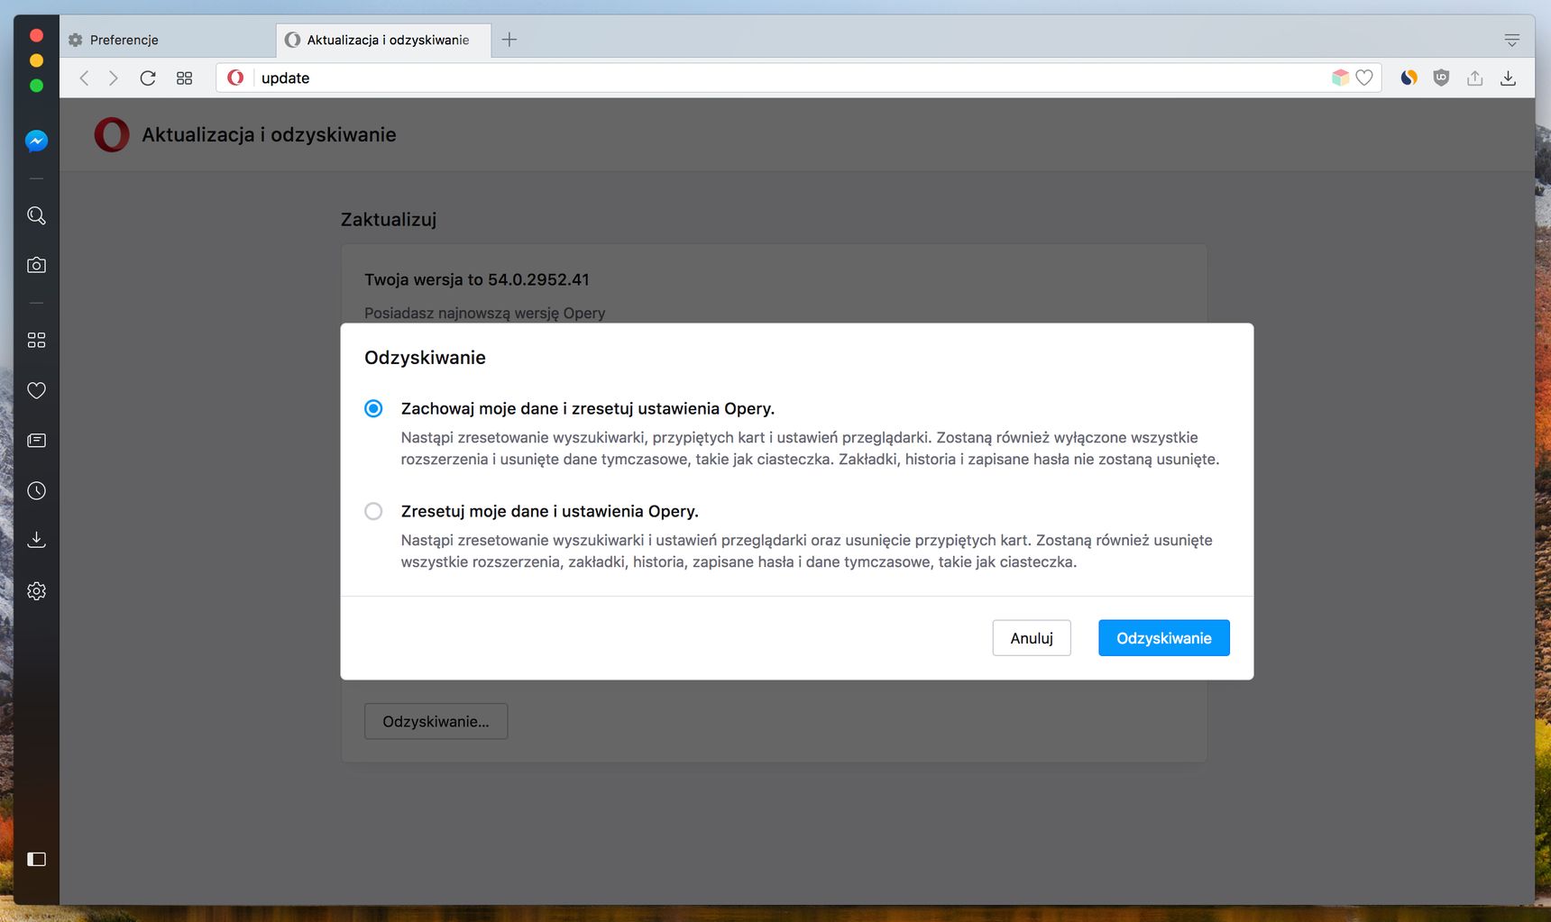Open toolbar downloads arrow icon
Image resolution: width=1551 pixels, height=922 pixels.
pos(1508,78)
